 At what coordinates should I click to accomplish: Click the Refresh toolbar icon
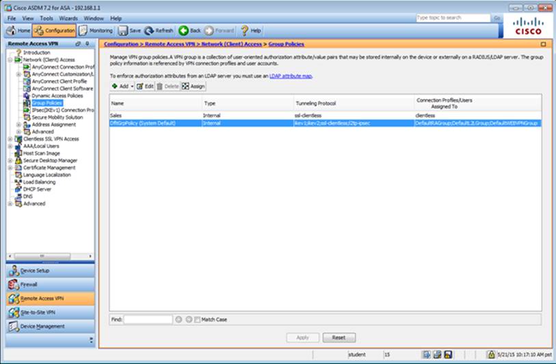tap(148, 31)
